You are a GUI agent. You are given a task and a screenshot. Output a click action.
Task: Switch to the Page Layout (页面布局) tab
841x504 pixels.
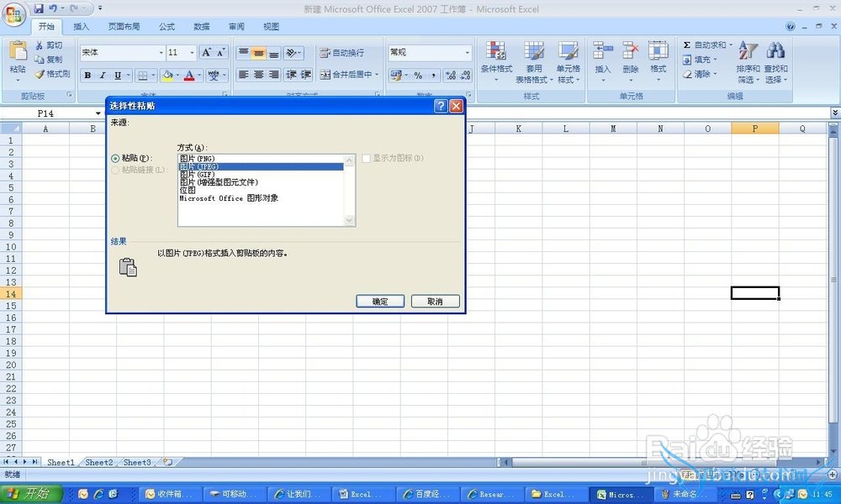[124, 26]
